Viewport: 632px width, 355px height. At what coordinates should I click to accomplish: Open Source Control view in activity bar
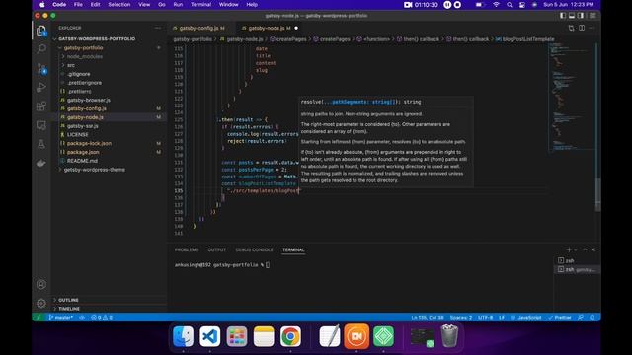pos(41,68)
